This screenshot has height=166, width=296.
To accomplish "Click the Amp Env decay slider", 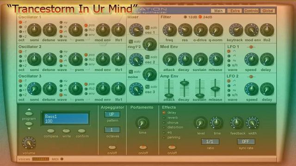I will [184, 83].
